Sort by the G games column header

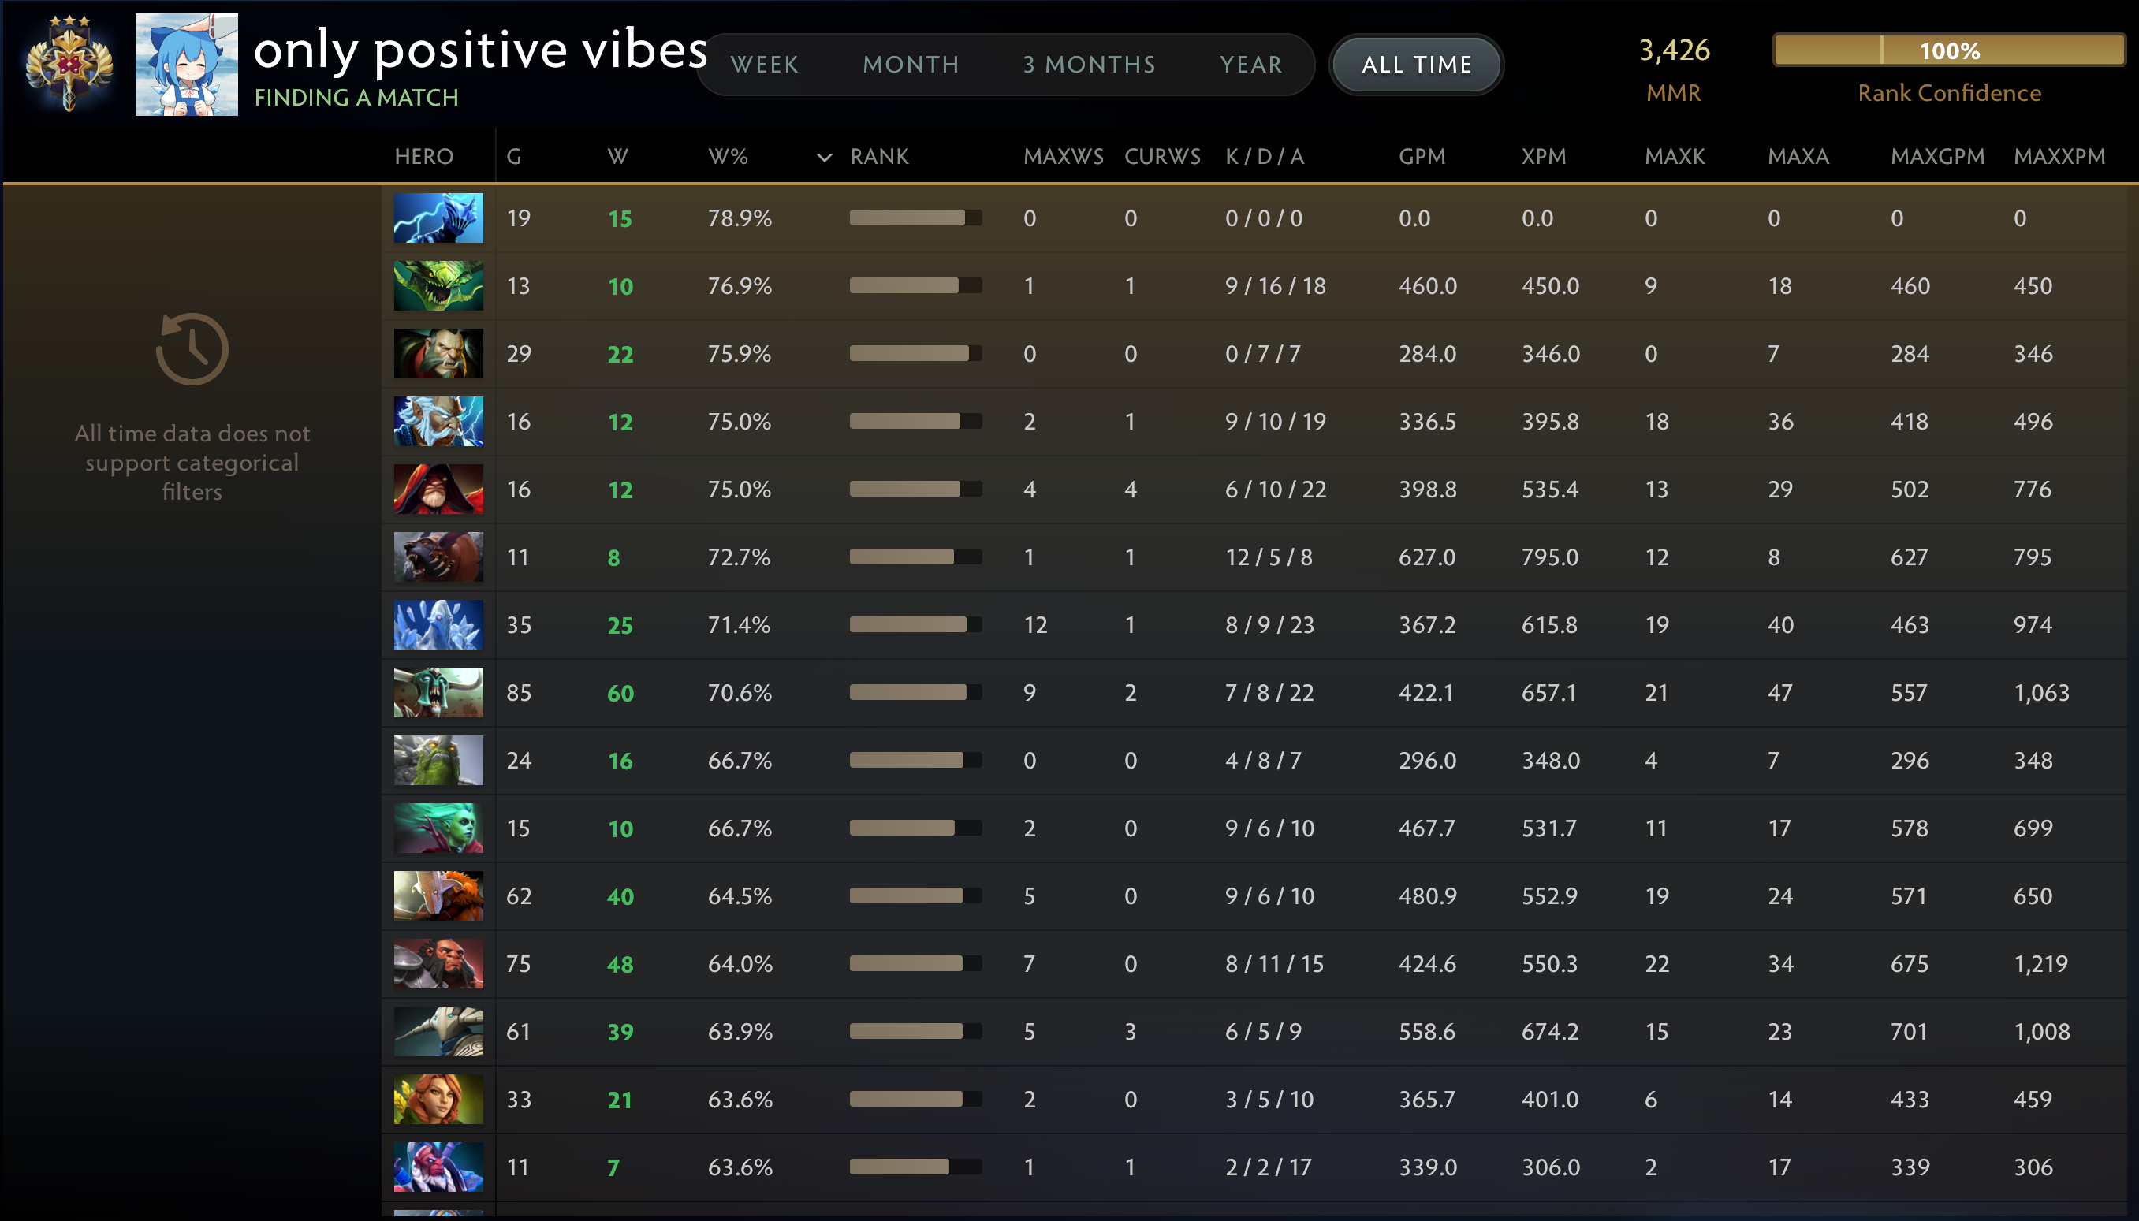tap(514, 157)
